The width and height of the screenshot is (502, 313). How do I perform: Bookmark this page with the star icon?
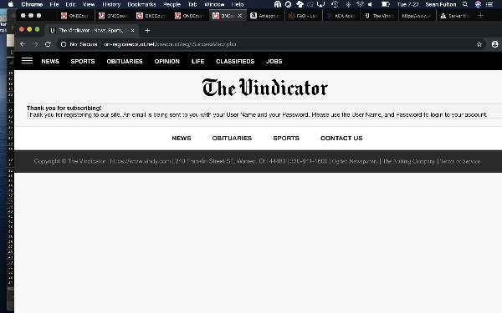pyautogui.click(x=479, y=44)
